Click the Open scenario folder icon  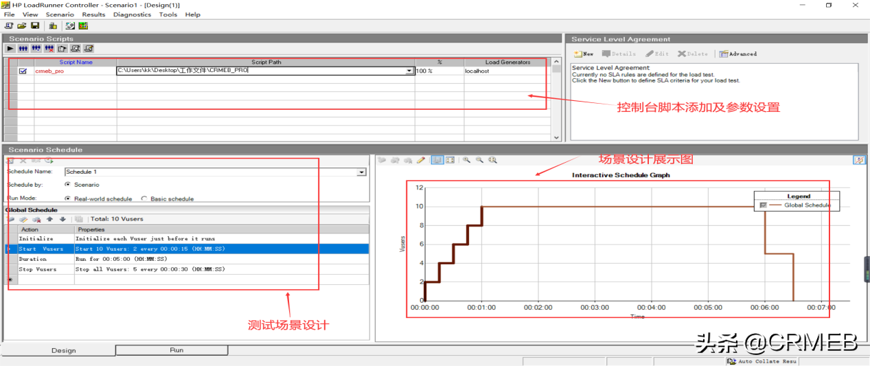point(22,26)
